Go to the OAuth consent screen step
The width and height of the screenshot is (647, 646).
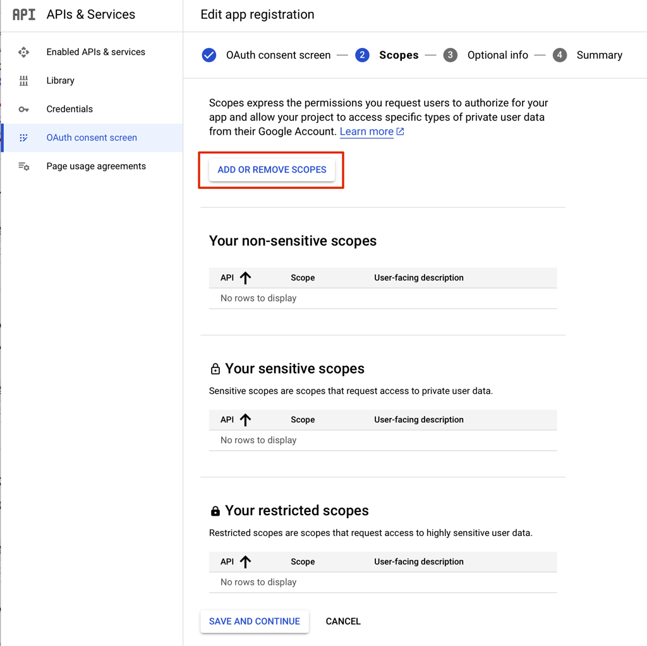point(278,55)
